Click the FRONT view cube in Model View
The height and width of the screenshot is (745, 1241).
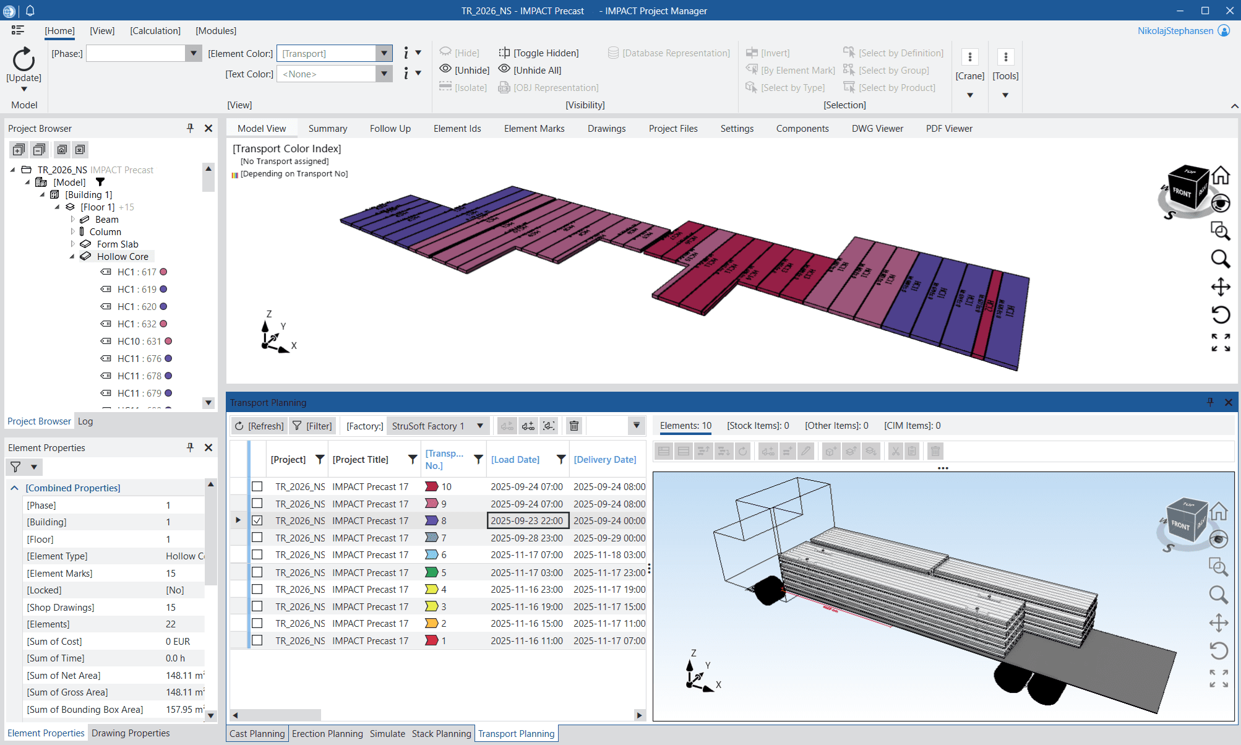pyautogui.click(x=1182, y=192)
